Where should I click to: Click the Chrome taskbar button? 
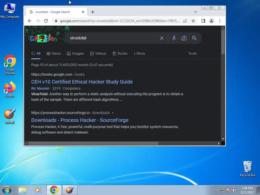(x=54, y=190)
